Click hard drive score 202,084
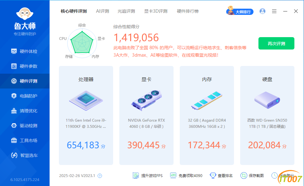The height and width of the screenshot is (186, 304). 264,145
